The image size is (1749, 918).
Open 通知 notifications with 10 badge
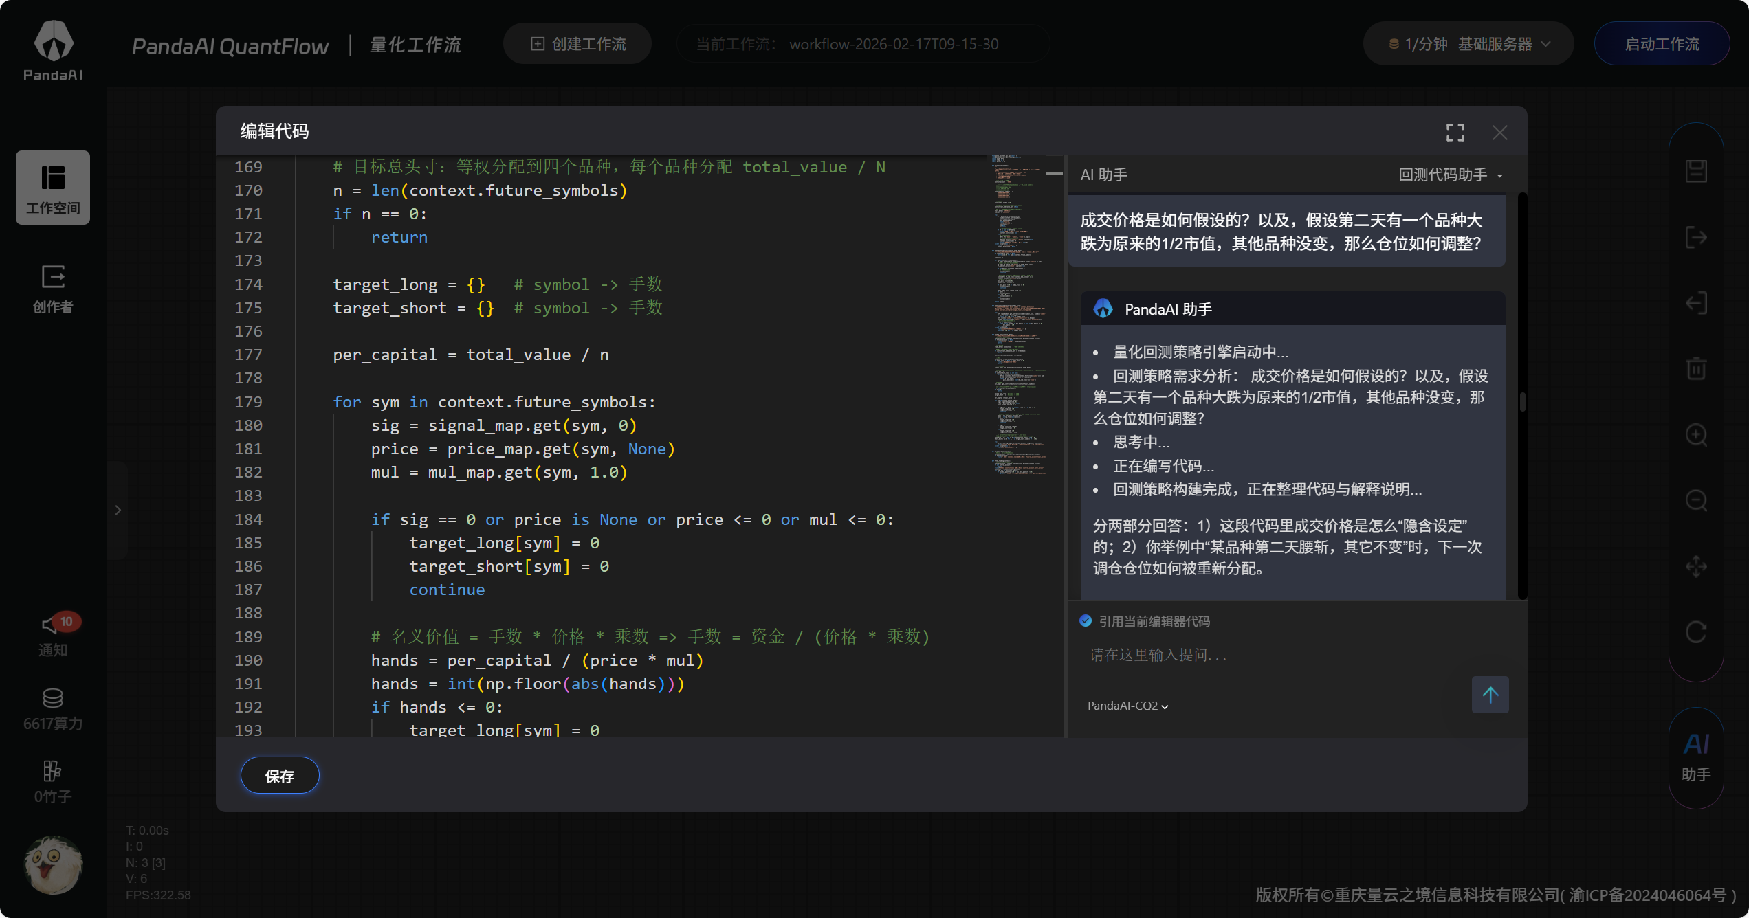53,634
